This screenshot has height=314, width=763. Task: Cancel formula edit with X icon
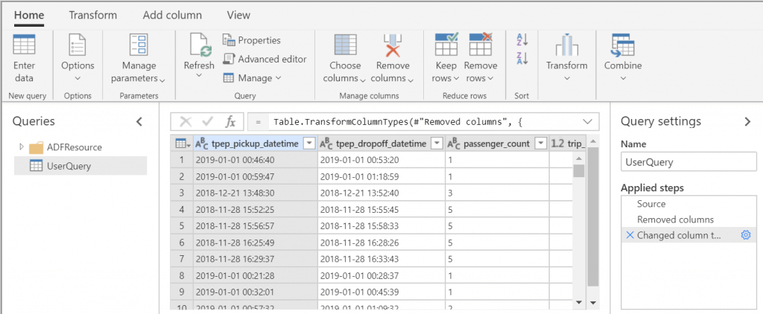click(186, 121)
